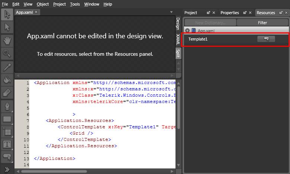This screenshot has height=174, width=290.
Task: Select the Selection arrow tool
Action: [7, 14]
